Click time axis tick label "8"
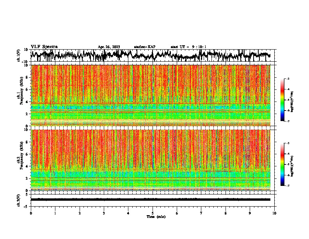The image size is (309, 239). pos(226,213)
